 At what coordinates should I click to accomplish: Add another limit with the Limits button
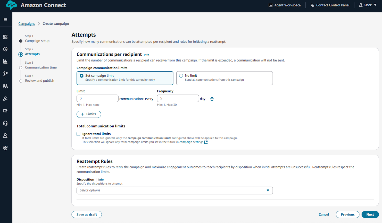pyautogui.click(x=89, y=114)
